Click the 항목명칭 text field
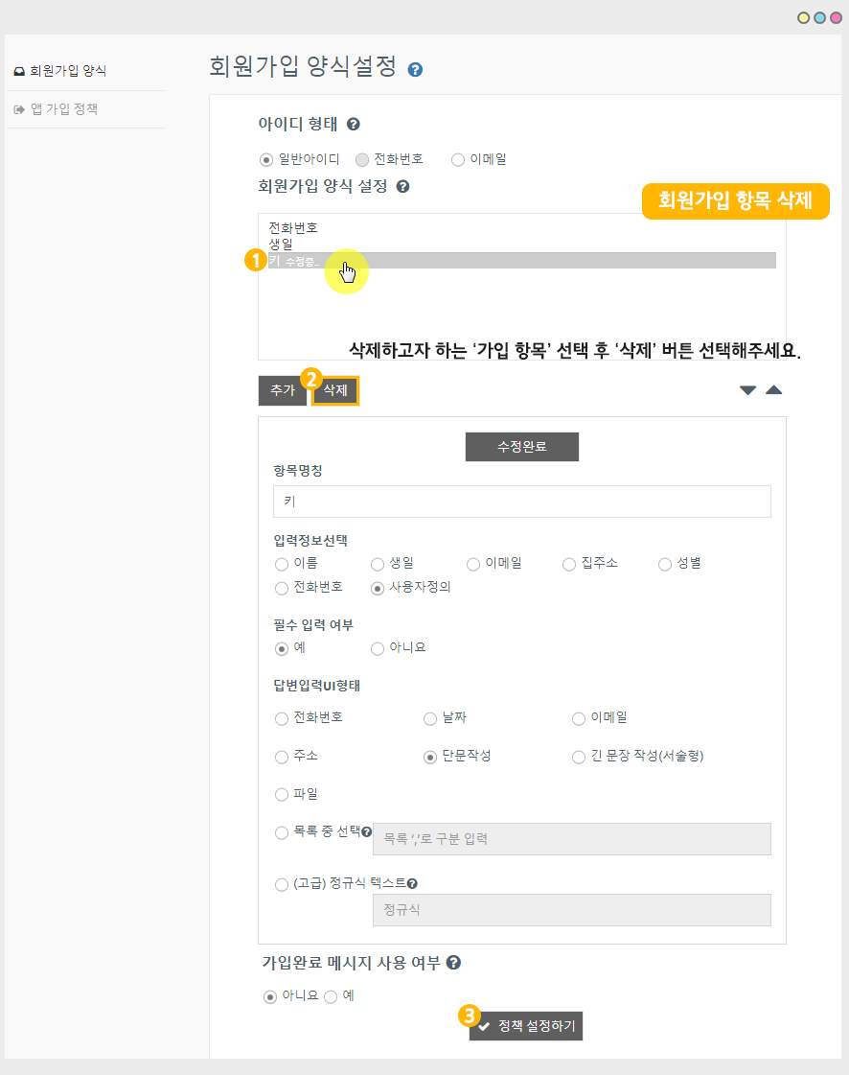Image resolution: width=849 pixels, height=1075 pixels. point(521,502)
